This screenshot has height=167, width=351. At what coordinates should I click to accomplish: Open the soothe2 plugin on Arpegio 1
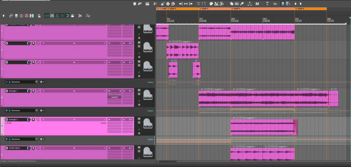(114, 97)
